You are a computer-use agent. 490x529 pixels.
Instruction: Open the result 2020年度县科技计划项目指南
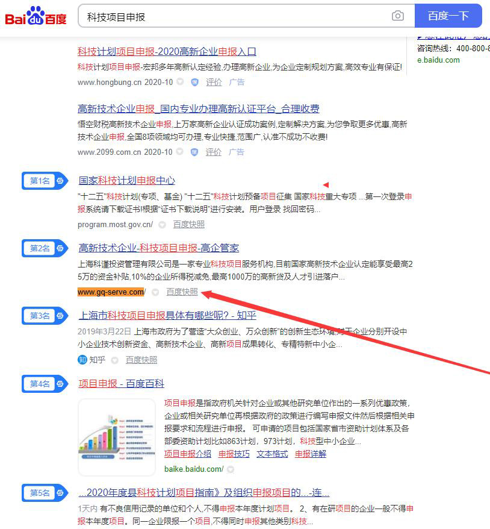click(x=204, y=493)
